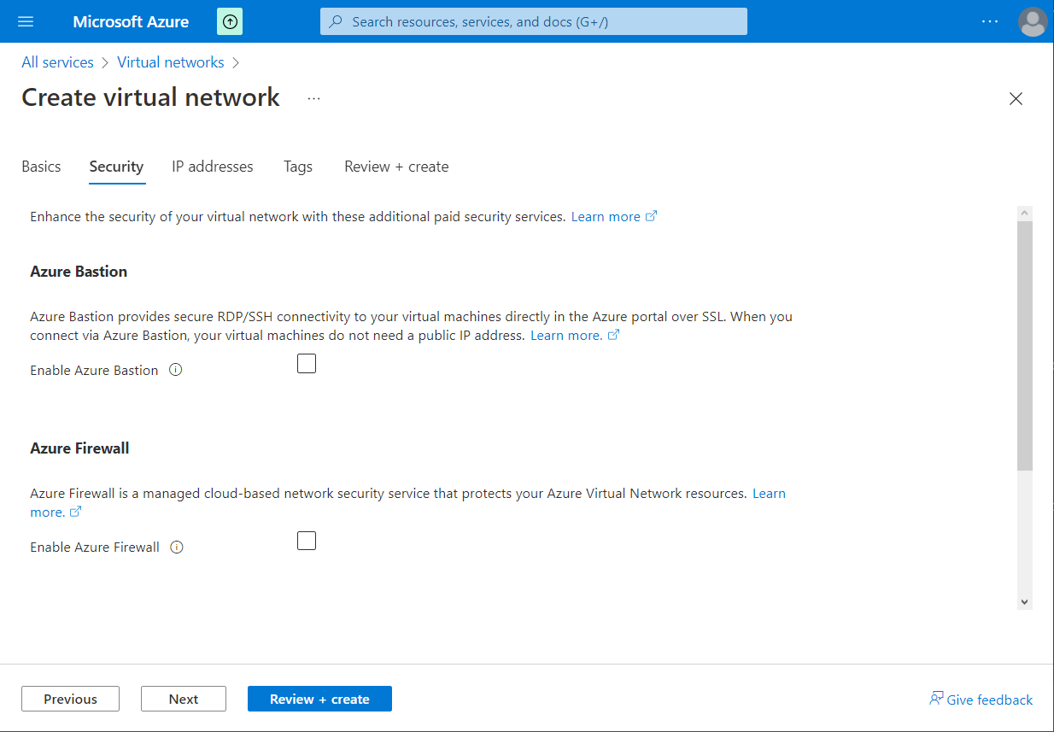Image resolution: width=1054 pixels, height=732 pixels.
Task: Open the portal hamburger menu
Action: point(26,21)
